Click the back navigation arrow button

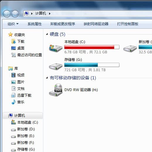(x=7, y=14)
